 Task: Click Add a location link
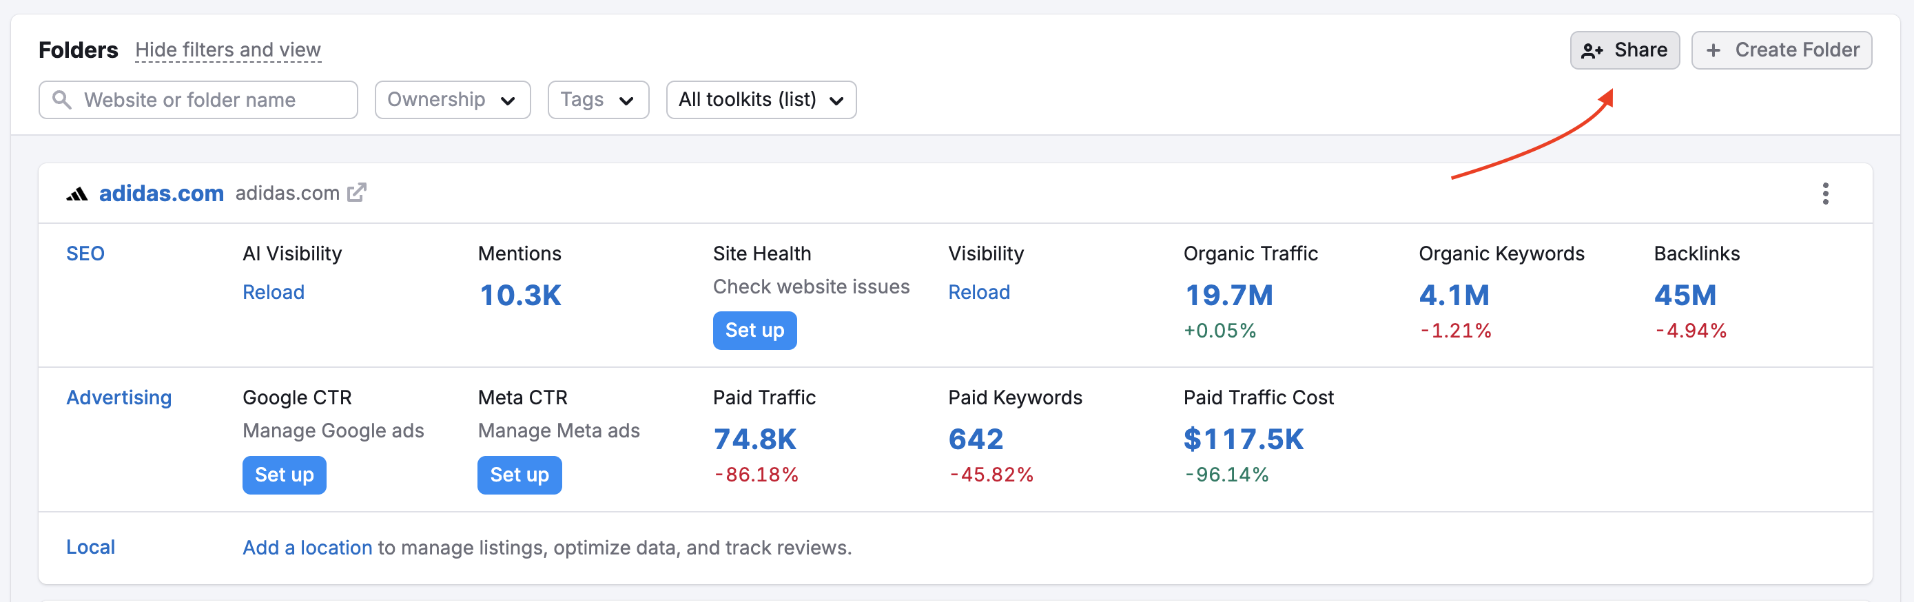[x=307, y=548]
